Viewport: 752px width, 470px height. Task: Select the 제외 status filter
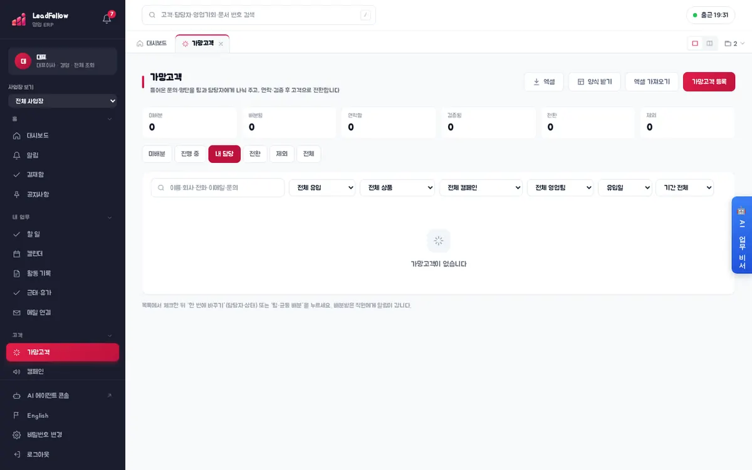(x=282, y=154)
